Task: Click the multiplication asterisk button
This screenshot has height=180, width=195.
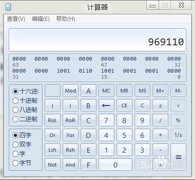Action: click(160, 135)
